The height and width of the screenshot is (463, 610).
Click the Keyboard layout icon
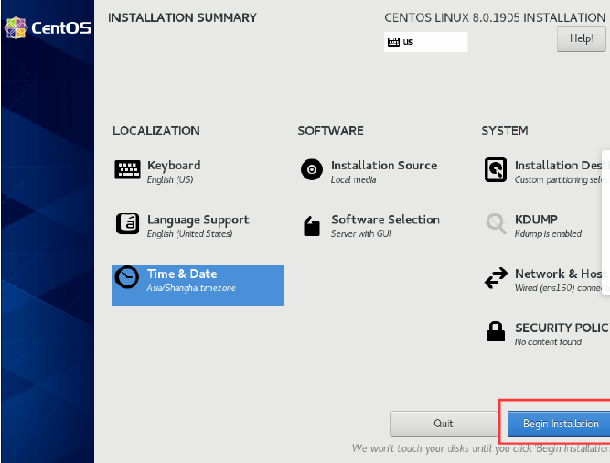click(x=128, y=169)
